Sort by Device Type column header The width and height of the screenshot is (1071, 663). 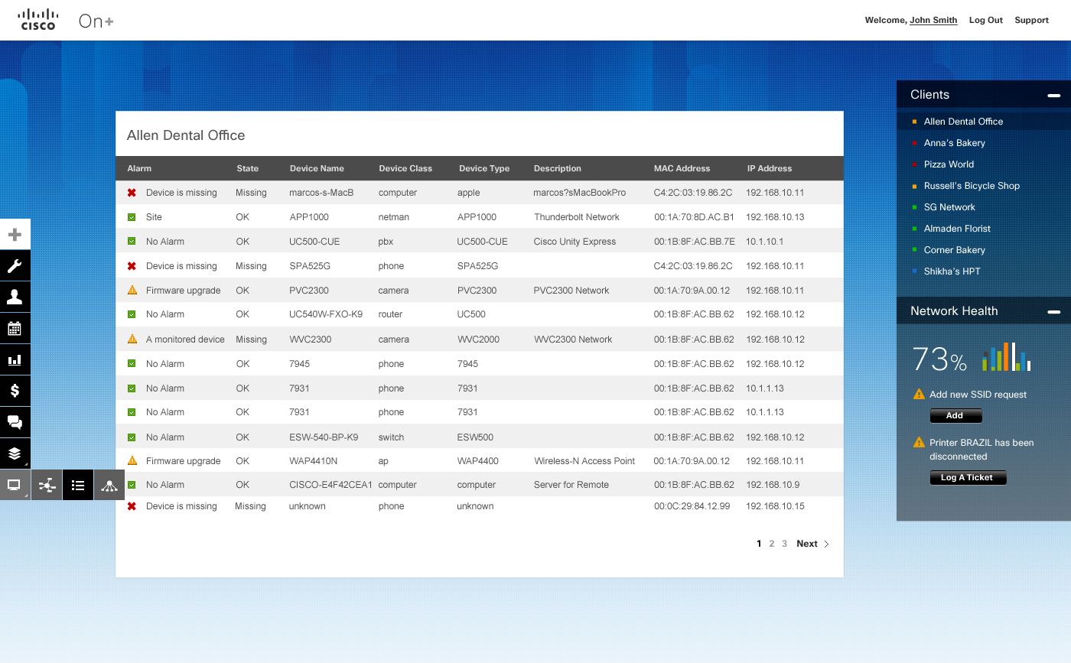point(484,168)
